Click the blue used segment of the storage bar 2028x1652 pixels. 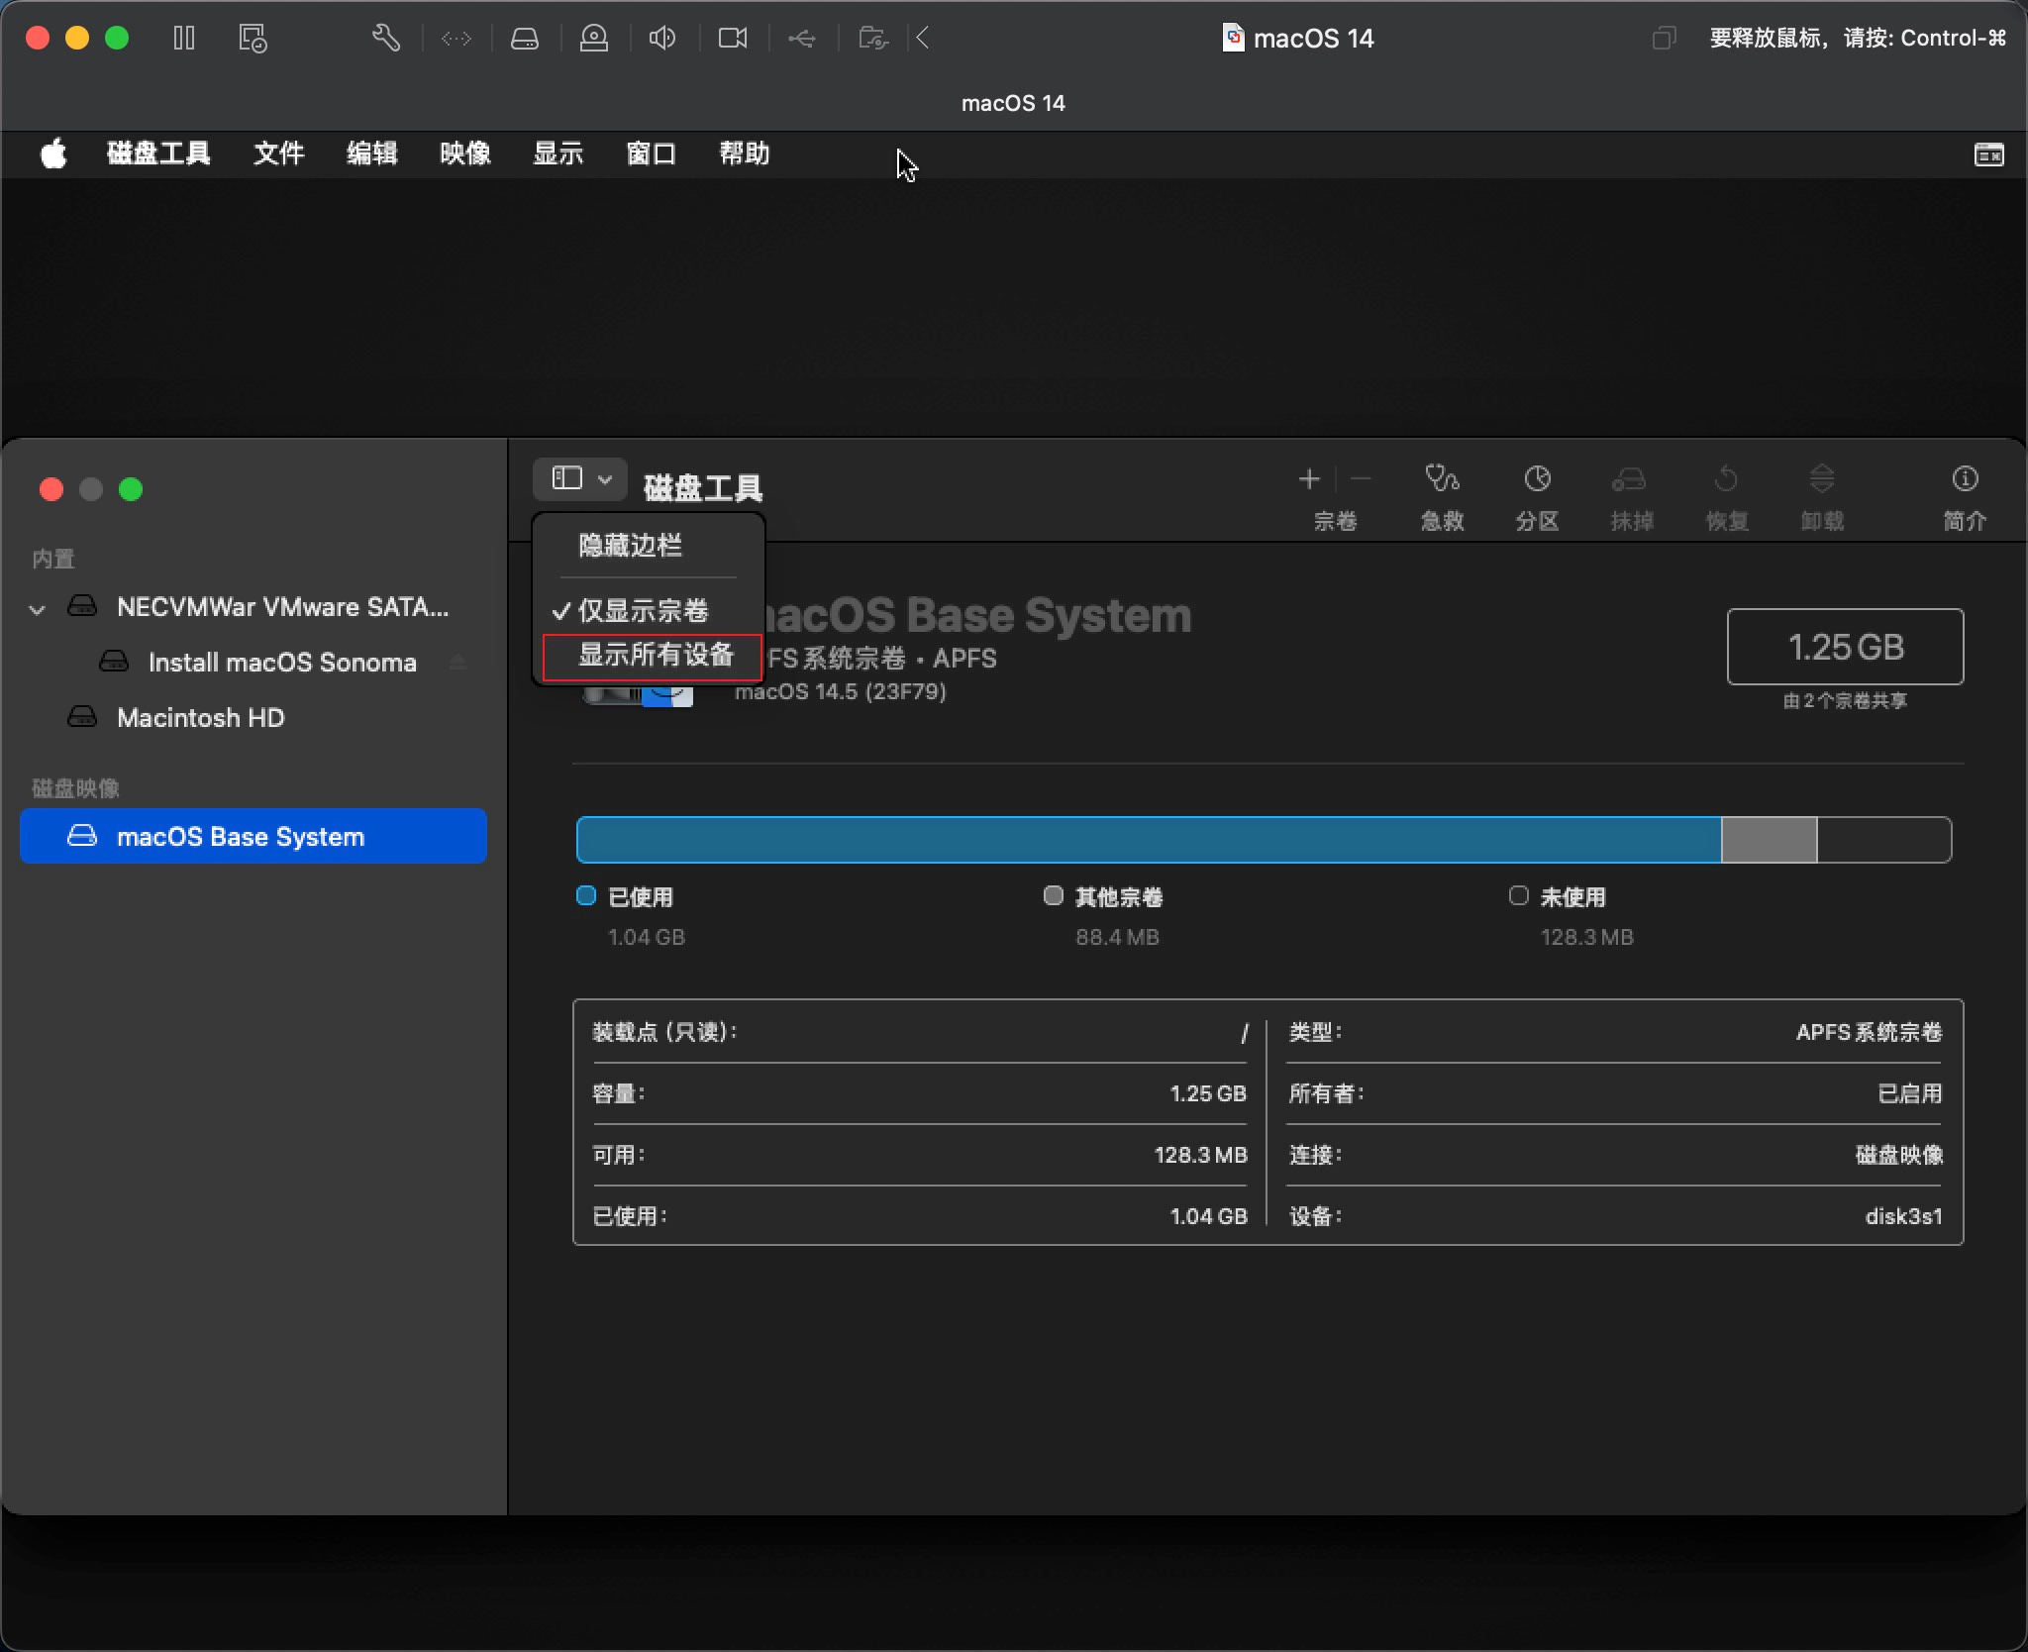click(1149, 841)
